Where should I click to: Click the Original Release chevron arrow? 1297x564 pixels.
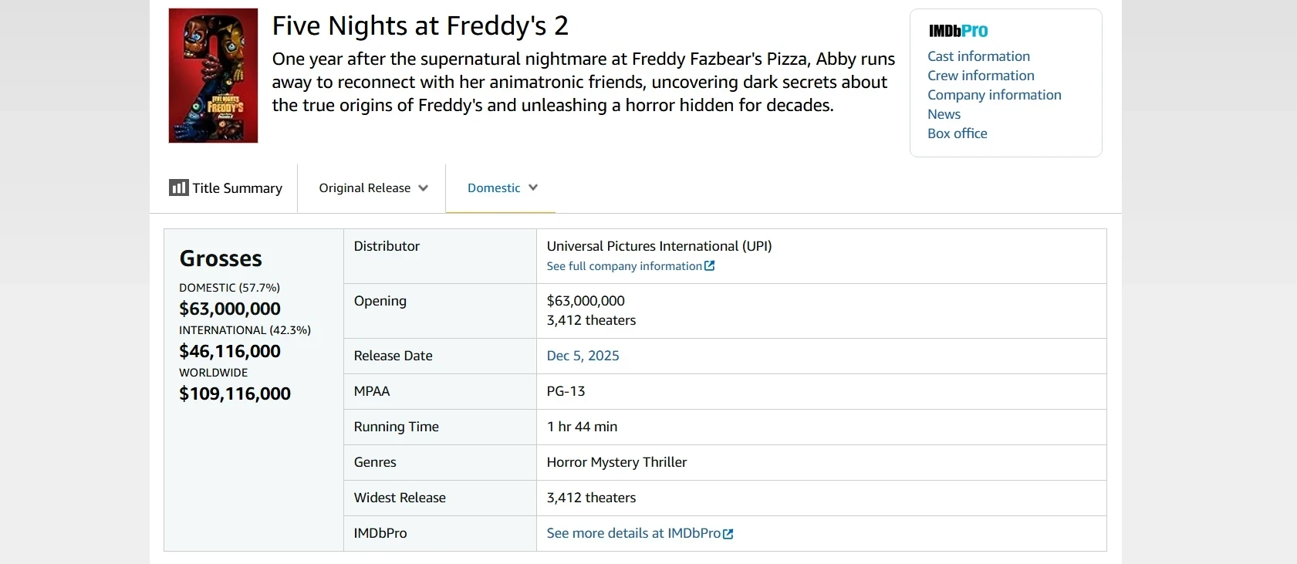coord(423,188)
